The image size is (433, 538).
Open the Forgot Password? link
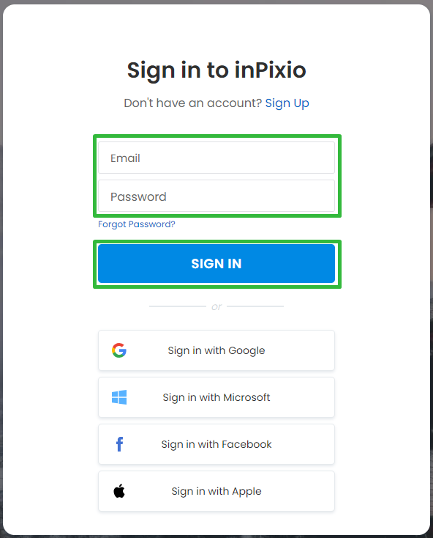tap(137, 224)
